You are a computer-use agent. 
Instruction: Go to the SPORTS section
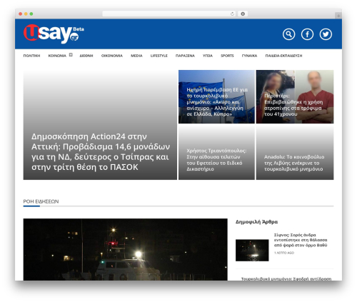pos(227,56)
